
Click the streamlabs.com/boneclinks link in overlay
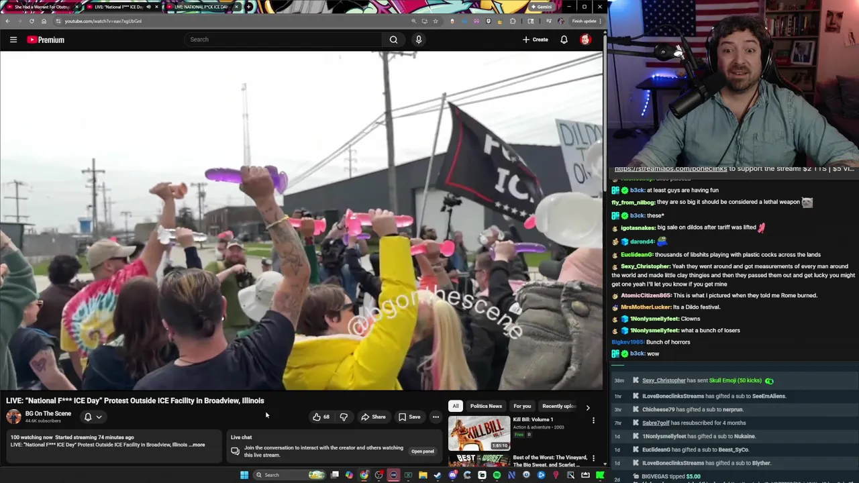[x=670, y=169]
